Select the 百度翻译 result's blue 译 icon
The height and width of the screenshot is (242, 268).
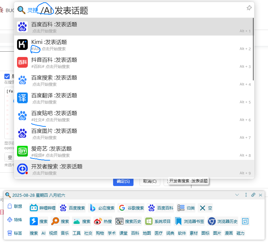(x=22, y=98)
